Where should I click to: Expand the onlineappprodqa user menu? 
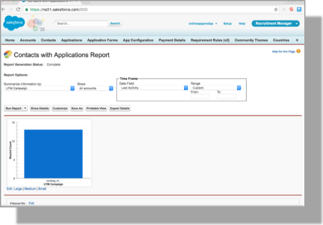216,24
